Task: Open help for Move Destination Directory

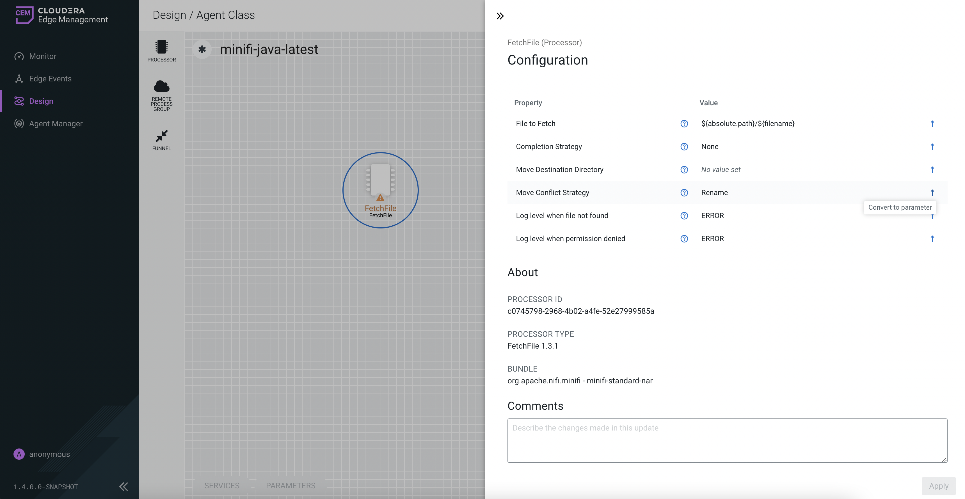Action: pyautogui.click(x=684, y=170)
